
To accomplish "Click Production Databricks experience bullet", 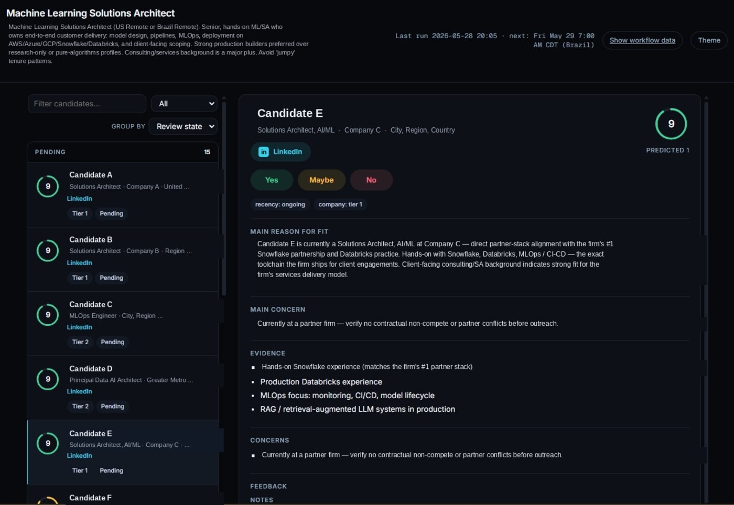I will click(321, 382).
